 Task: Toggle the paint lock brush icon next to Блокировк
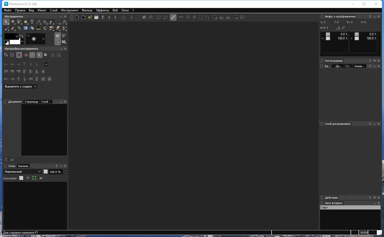pyautogui.click(x=41, y=178)
